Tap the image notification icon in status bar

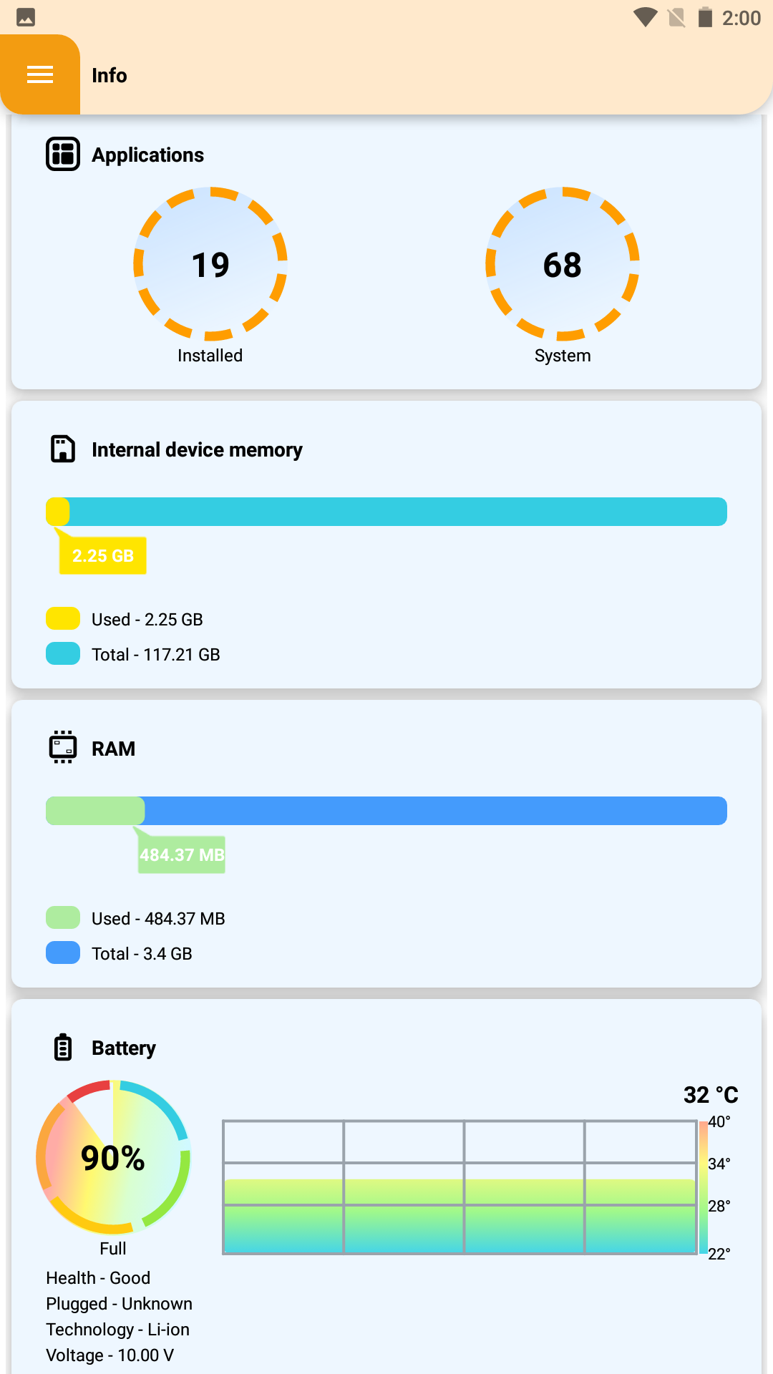(x=26, y=17)
